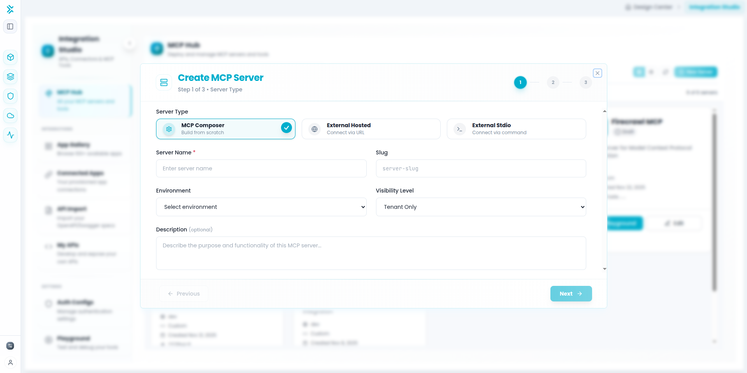Open the cloud icon in left rail
The height and width of the screenshot is (373, 747).
[x=11, y=116]
